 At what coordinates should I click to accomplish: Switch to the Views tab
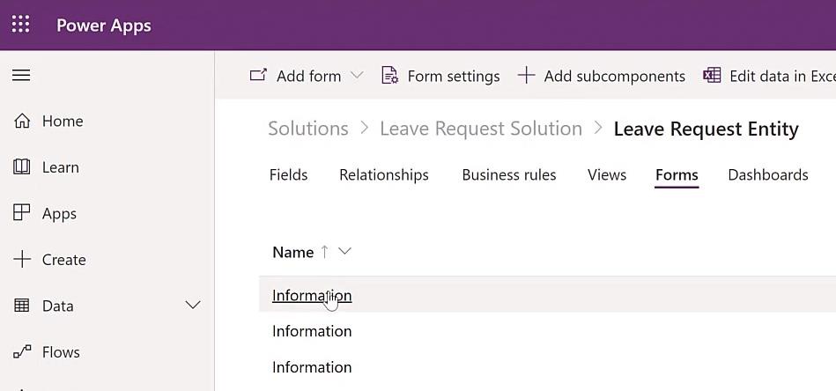[607, 174]
